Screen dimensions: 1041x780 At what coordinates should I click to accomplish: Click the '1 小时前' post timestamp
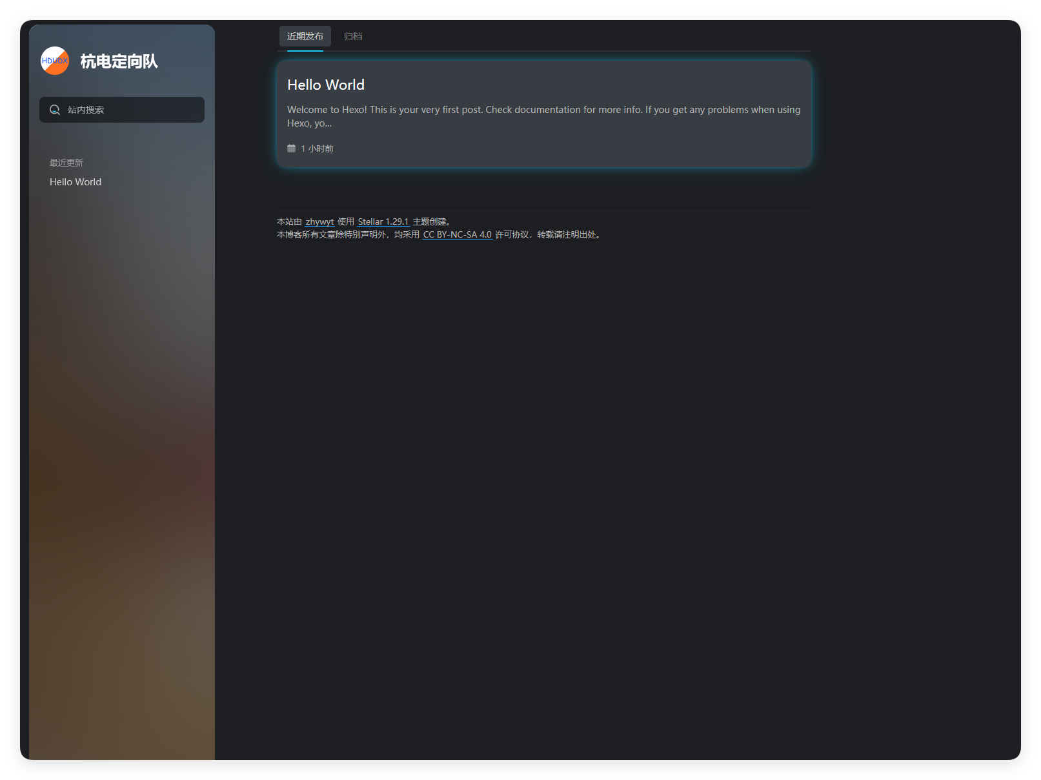(x=317, y=149)
